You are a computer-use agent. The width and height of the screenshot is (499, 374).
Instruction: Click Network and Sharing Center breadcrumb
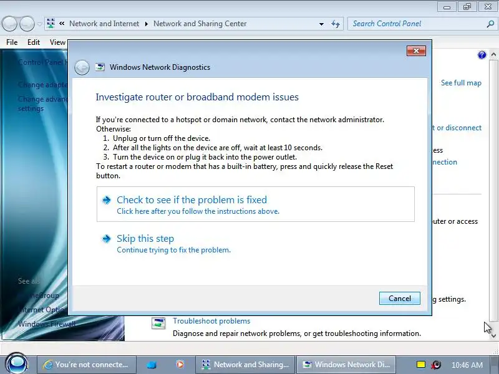(x=200, y=24)
